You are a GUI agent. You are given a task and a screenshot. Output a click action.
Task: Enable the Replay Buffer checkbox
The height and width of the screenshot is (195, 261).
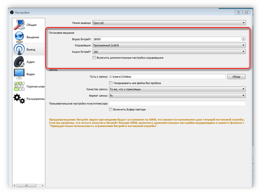click(x=111, y=109)
